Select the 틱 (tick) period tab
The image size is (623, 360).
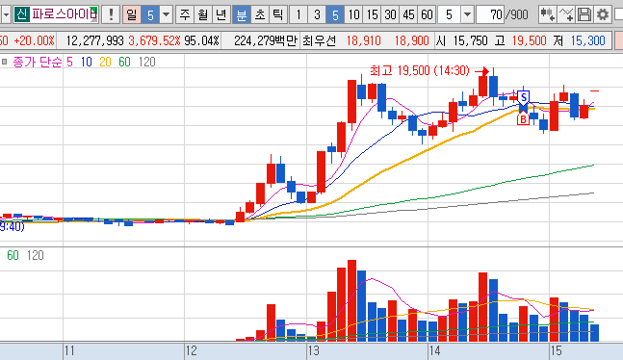coord(277,15)
